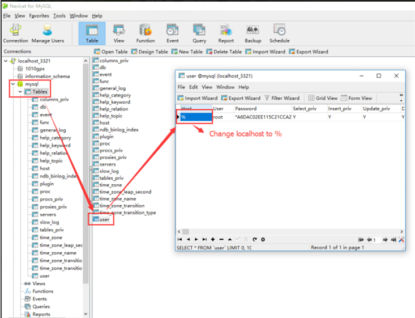Launch Import Wizard from the main object toolbar
The width and height of the screenshot is (415, 318).
point(265,52)
